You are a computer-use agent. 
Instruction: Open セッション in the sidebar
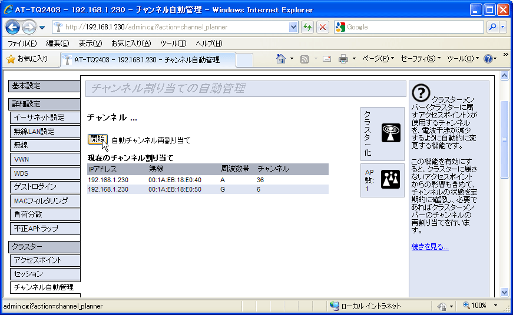coord(45,274)
